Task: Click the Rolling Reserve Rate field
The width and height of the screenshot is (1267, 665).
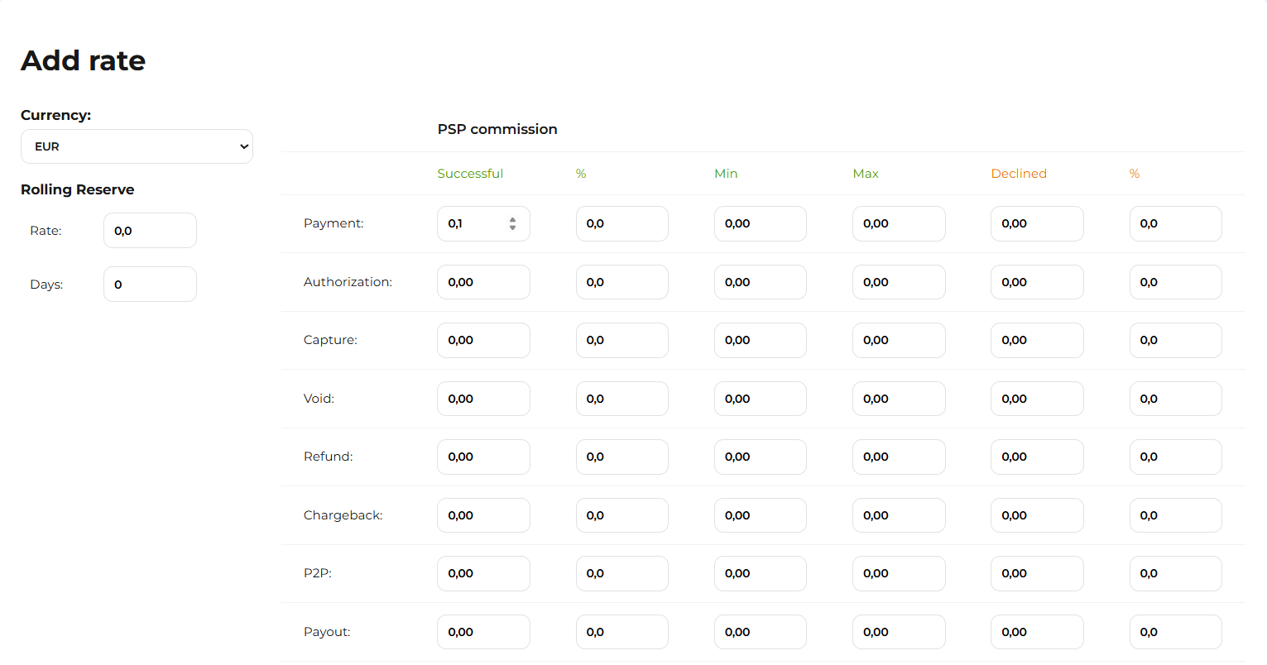Action: click(150, 231)
